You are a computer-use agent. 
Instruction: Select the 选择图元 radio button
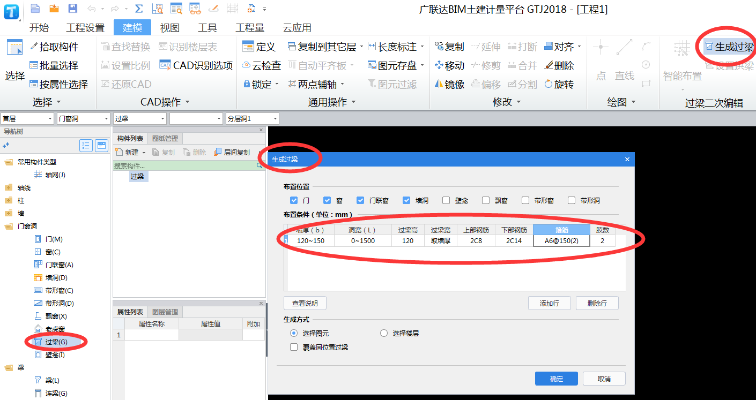pos(294,333)
